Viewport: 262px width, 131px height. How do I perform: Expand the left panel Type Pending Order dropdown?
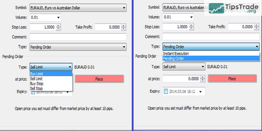pyautogui.click(x=124, y=47)
